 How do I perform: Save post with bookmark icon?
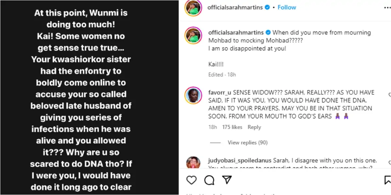tap(387, 180)
